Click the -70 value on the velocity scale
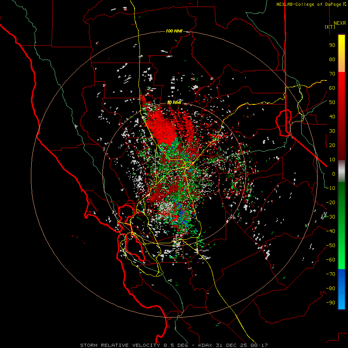The width and height of the screenshot is (348, 348). click(x=331, y=274)
